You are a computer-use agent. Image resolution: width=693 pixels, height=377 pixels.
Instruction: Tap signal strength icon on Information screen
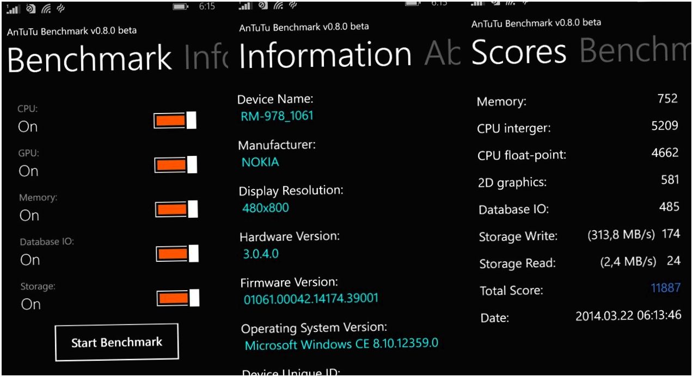coord(246,6)
